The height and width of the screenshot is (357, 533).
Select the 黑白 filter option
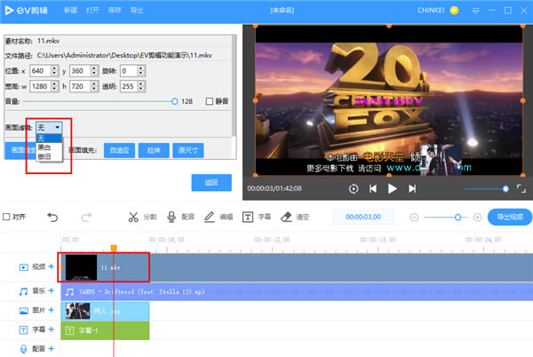pos(44,147)
